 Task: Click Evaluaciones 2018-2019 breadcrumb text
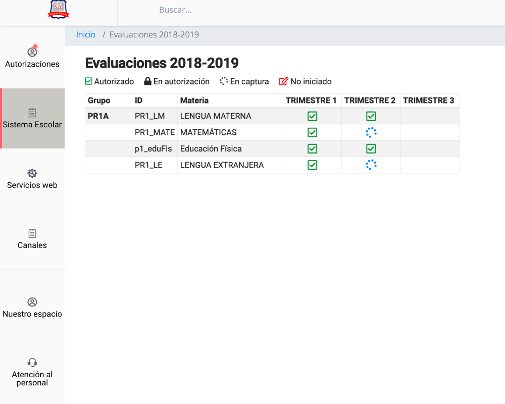pyautogui.click(x=154, y=34)
